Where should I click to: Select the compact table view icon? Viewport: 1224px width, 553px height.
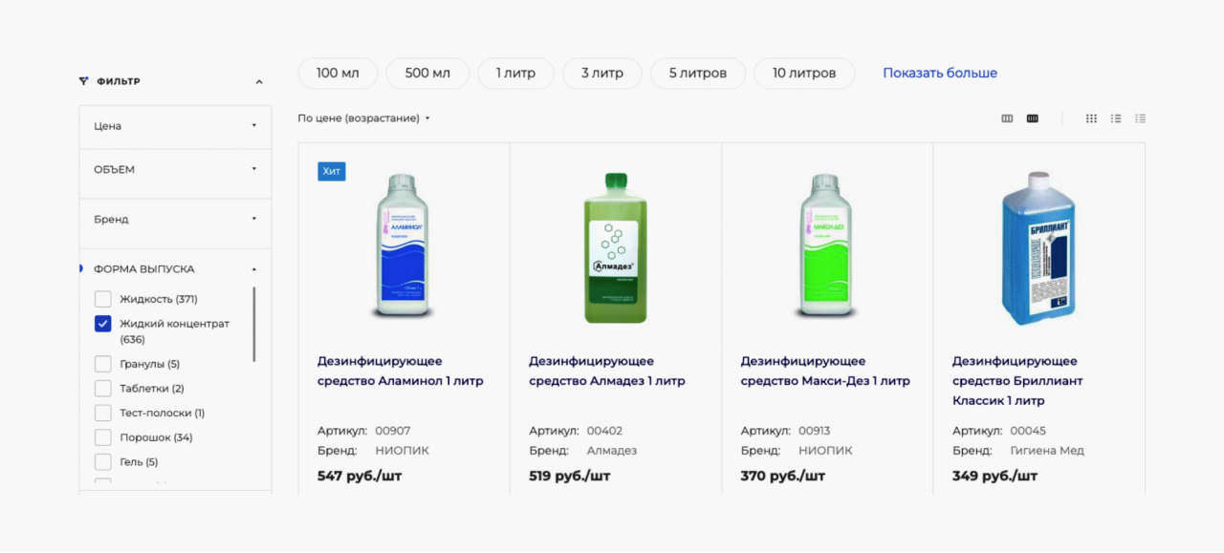pos(1141,118)
